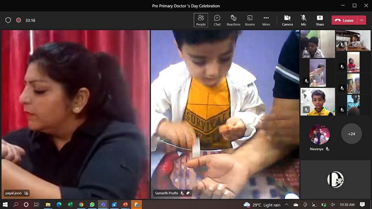This screenshot has width=372, height=209.
Task: Launch Microsoft Edge from taskbar
Action: click(x=59, y=204)
